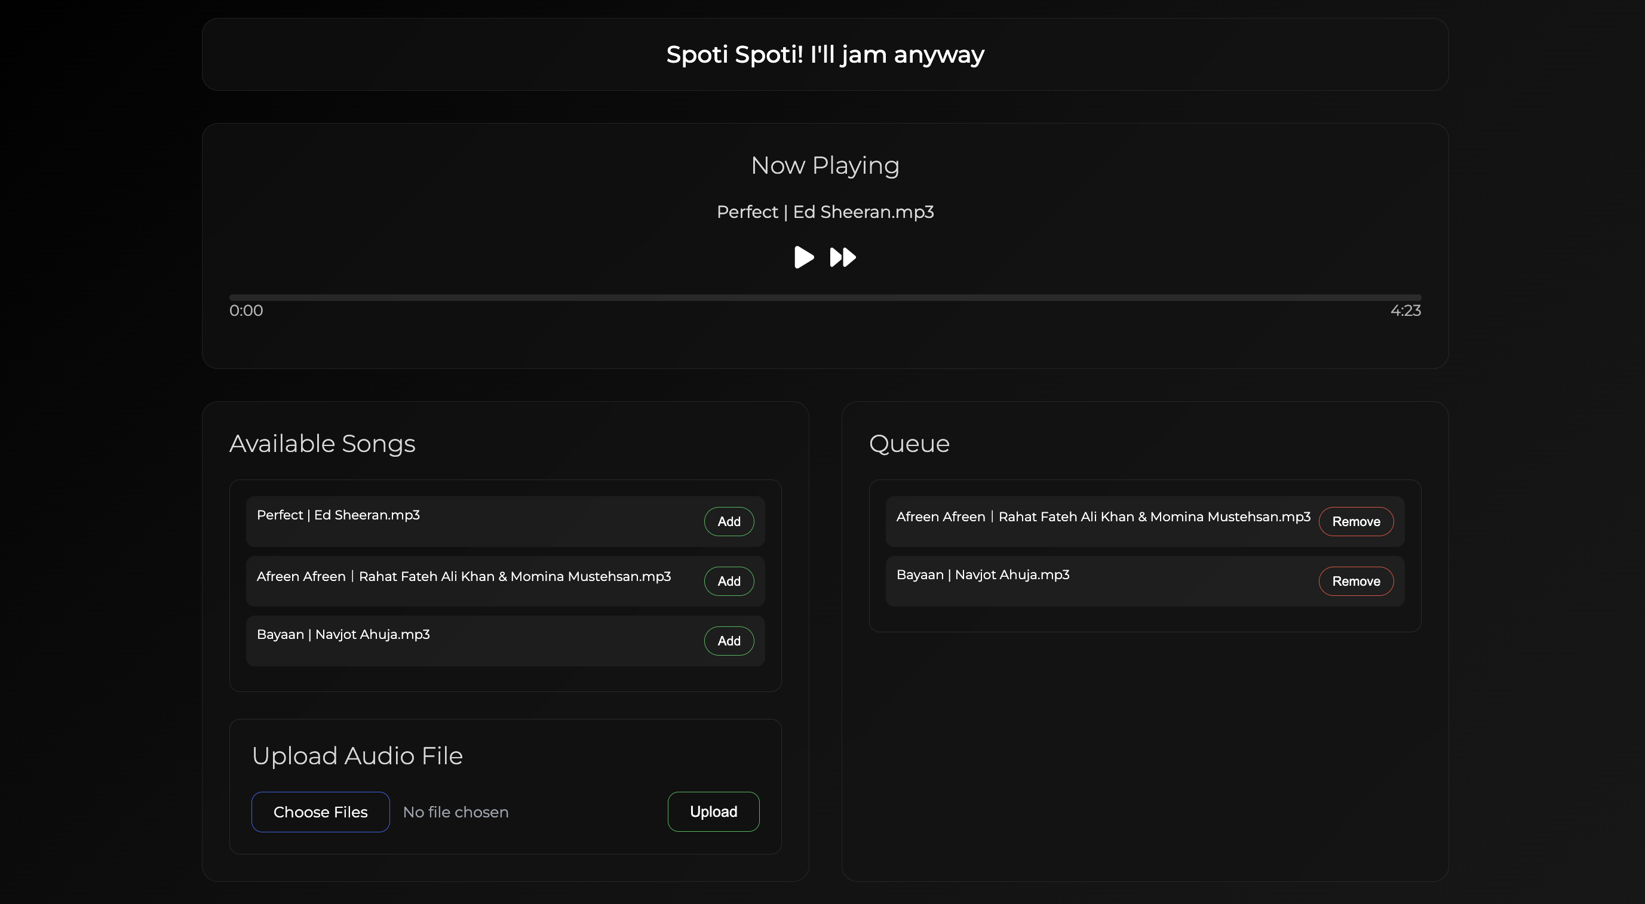
Task: Remove Bayaan from the queue
Action: click(1355, 581)
